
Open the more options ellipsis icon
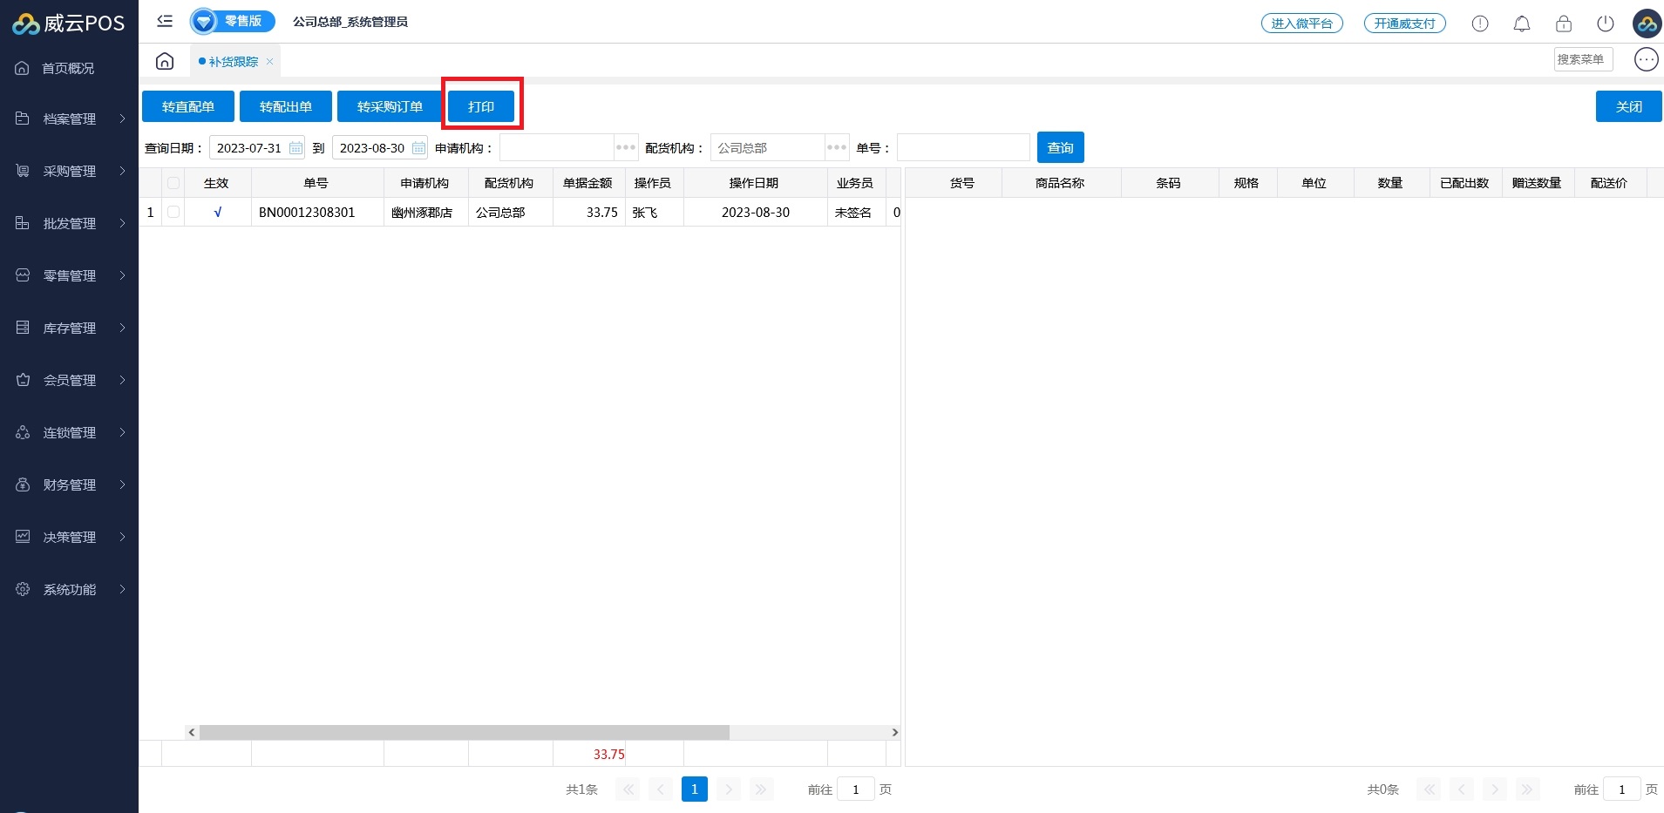[x=1646, y=59]
